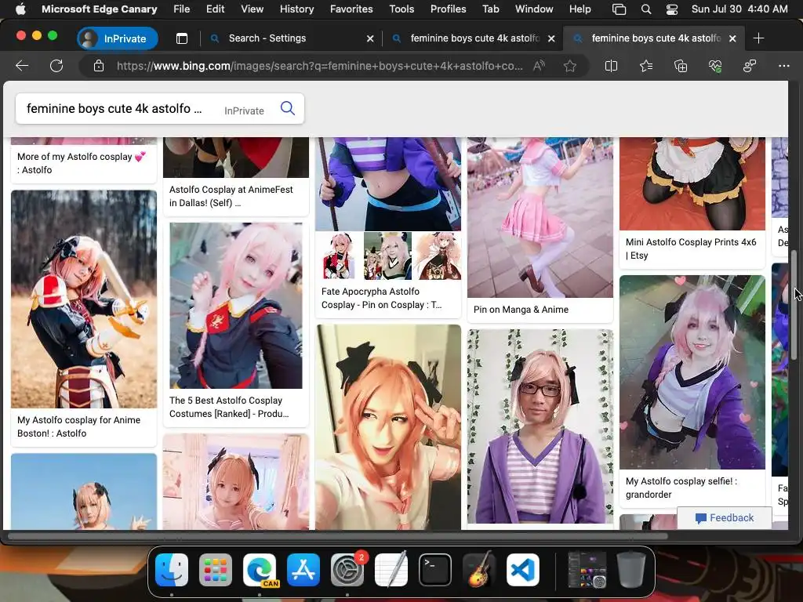Switch to the middle feminine boys tab
The image size is (803, 602).
pyautogui.click(x=472, y=38)
